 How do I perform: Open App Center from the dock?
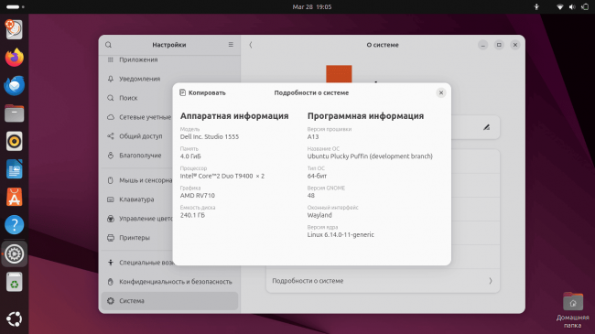(x=14, y=197)
